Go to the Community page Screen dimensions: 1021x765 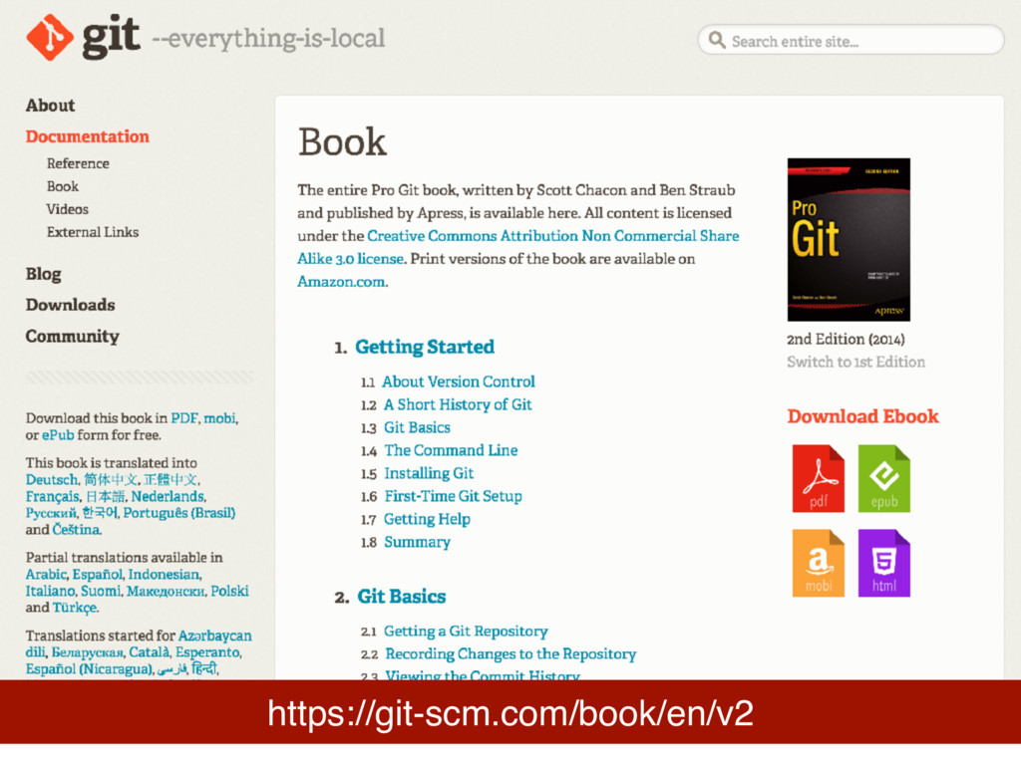(72, 337)
